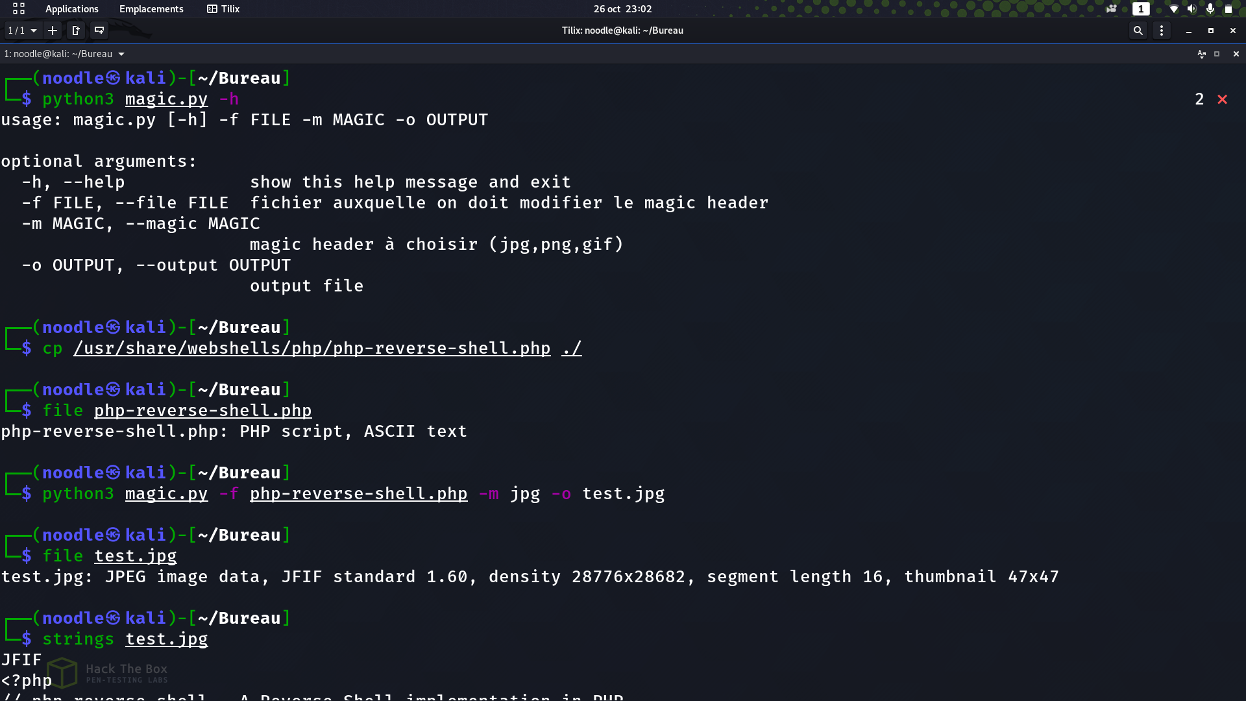The height and width of the screenshot is (701, 1246).
Task: Open the 26 oct 23:02 clock
Action: tap(622, 8)
